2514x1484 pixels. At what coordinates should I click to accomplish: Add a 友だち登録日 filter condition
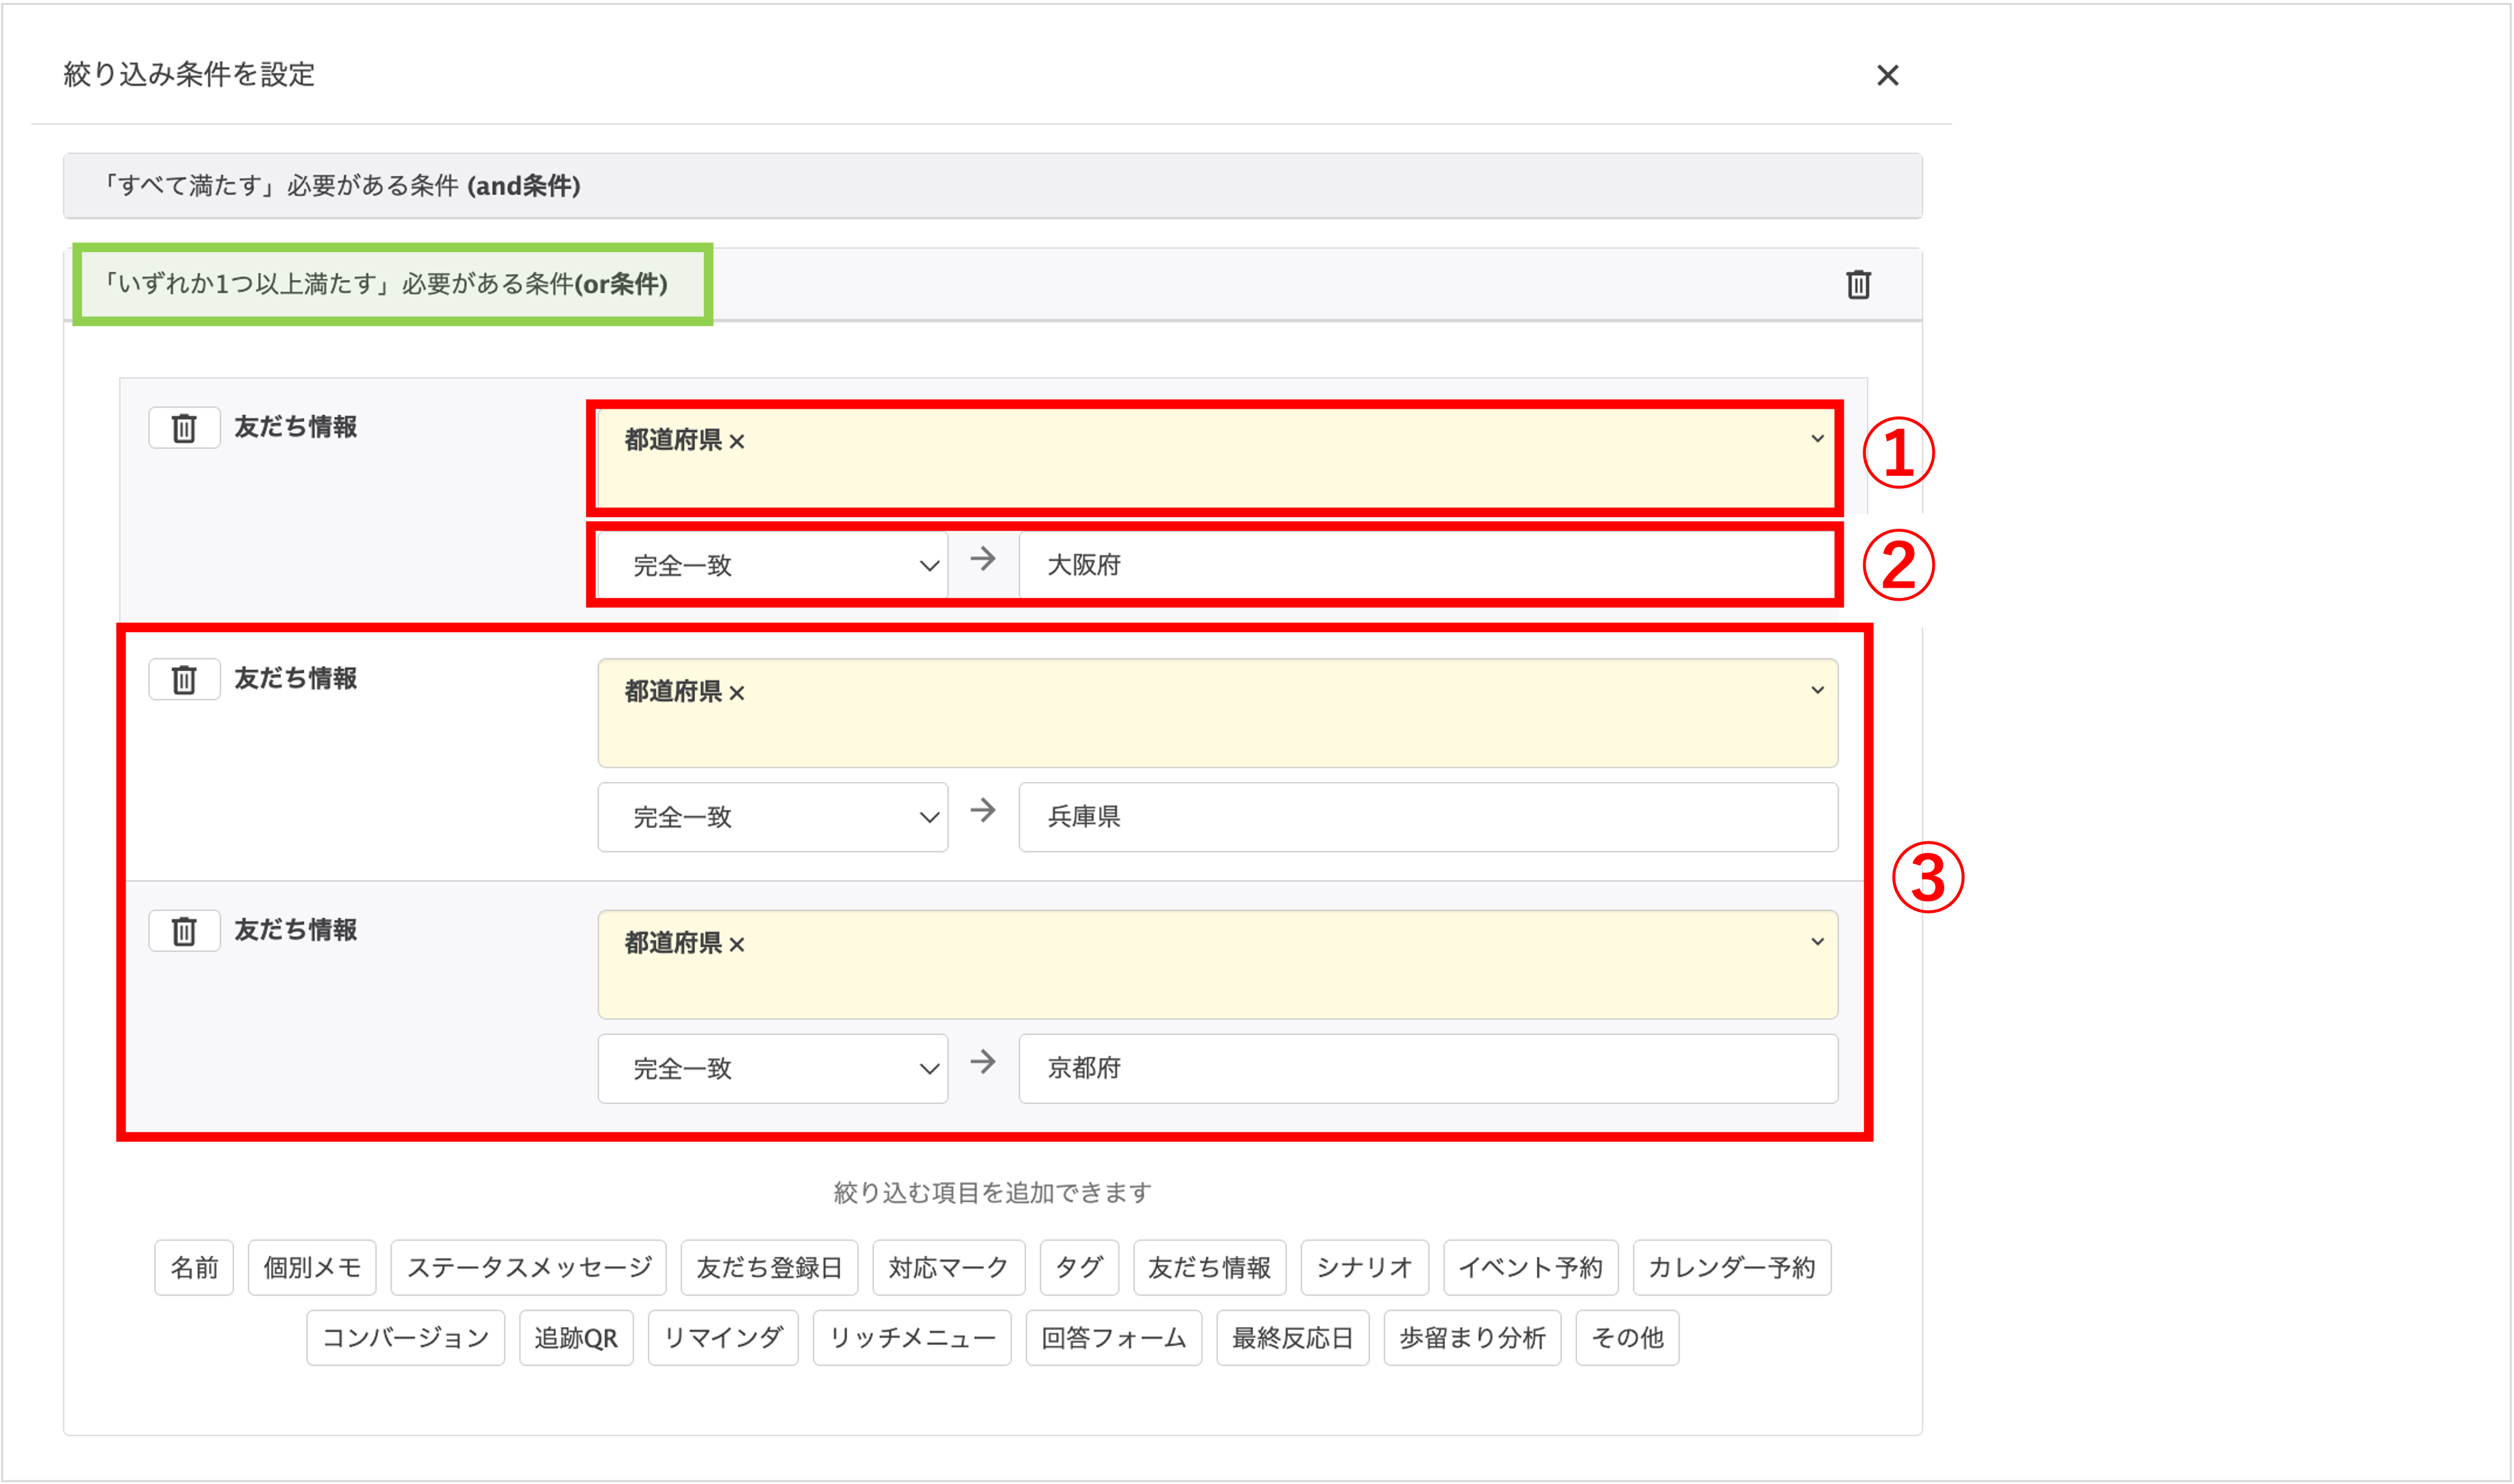point(769,1267)
